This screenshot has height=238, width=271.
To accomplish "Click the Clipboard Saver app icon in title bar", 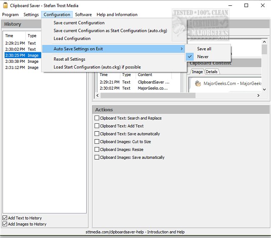I will tap(5, 5).
